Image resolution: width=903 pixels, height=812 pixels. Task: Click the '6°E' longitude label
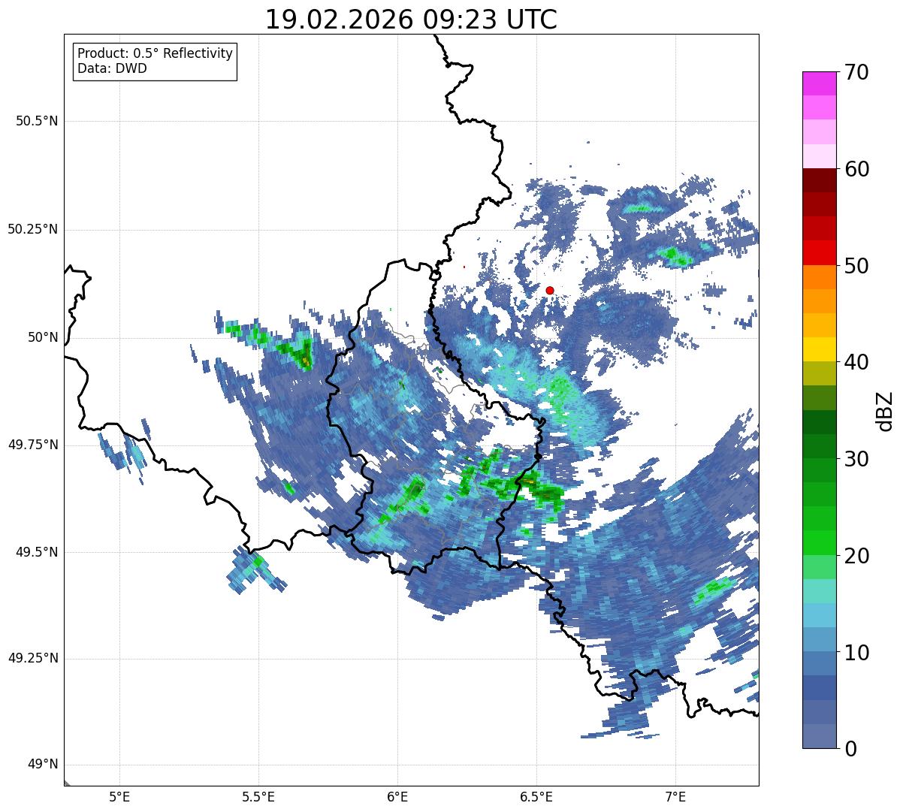point(397,797)
